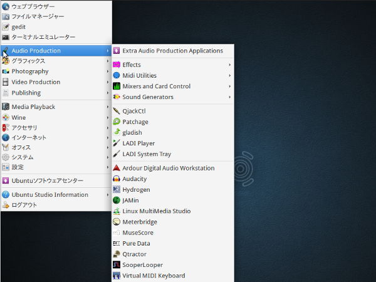Image resolution: width=376 pixels, height=282 pixels.
Task: Launch gedit from the menu
Action: click(x=56, y=27)
